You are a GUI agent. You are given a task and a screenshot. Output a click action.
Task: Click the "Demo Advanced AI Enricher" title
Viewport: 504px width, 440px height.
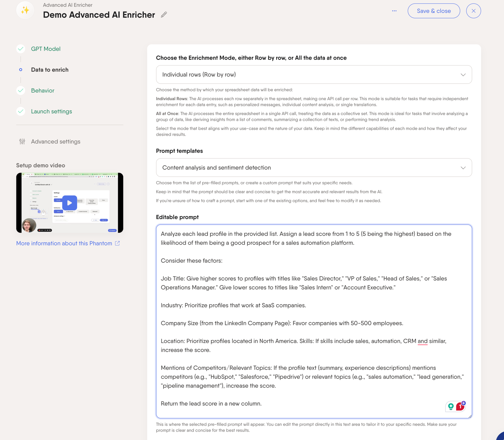point(99,15)
